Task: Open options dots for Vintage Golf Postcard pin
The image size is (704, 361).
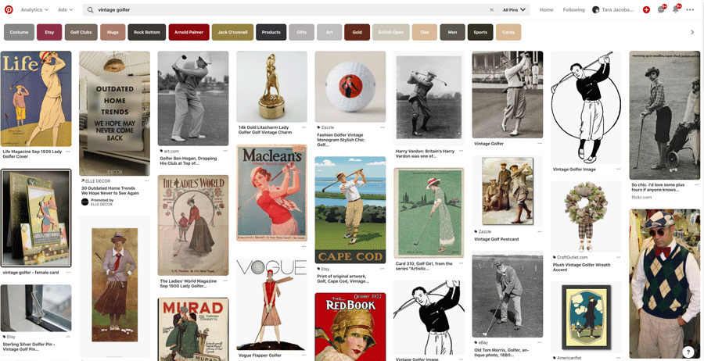Action: tap(540, 232)
